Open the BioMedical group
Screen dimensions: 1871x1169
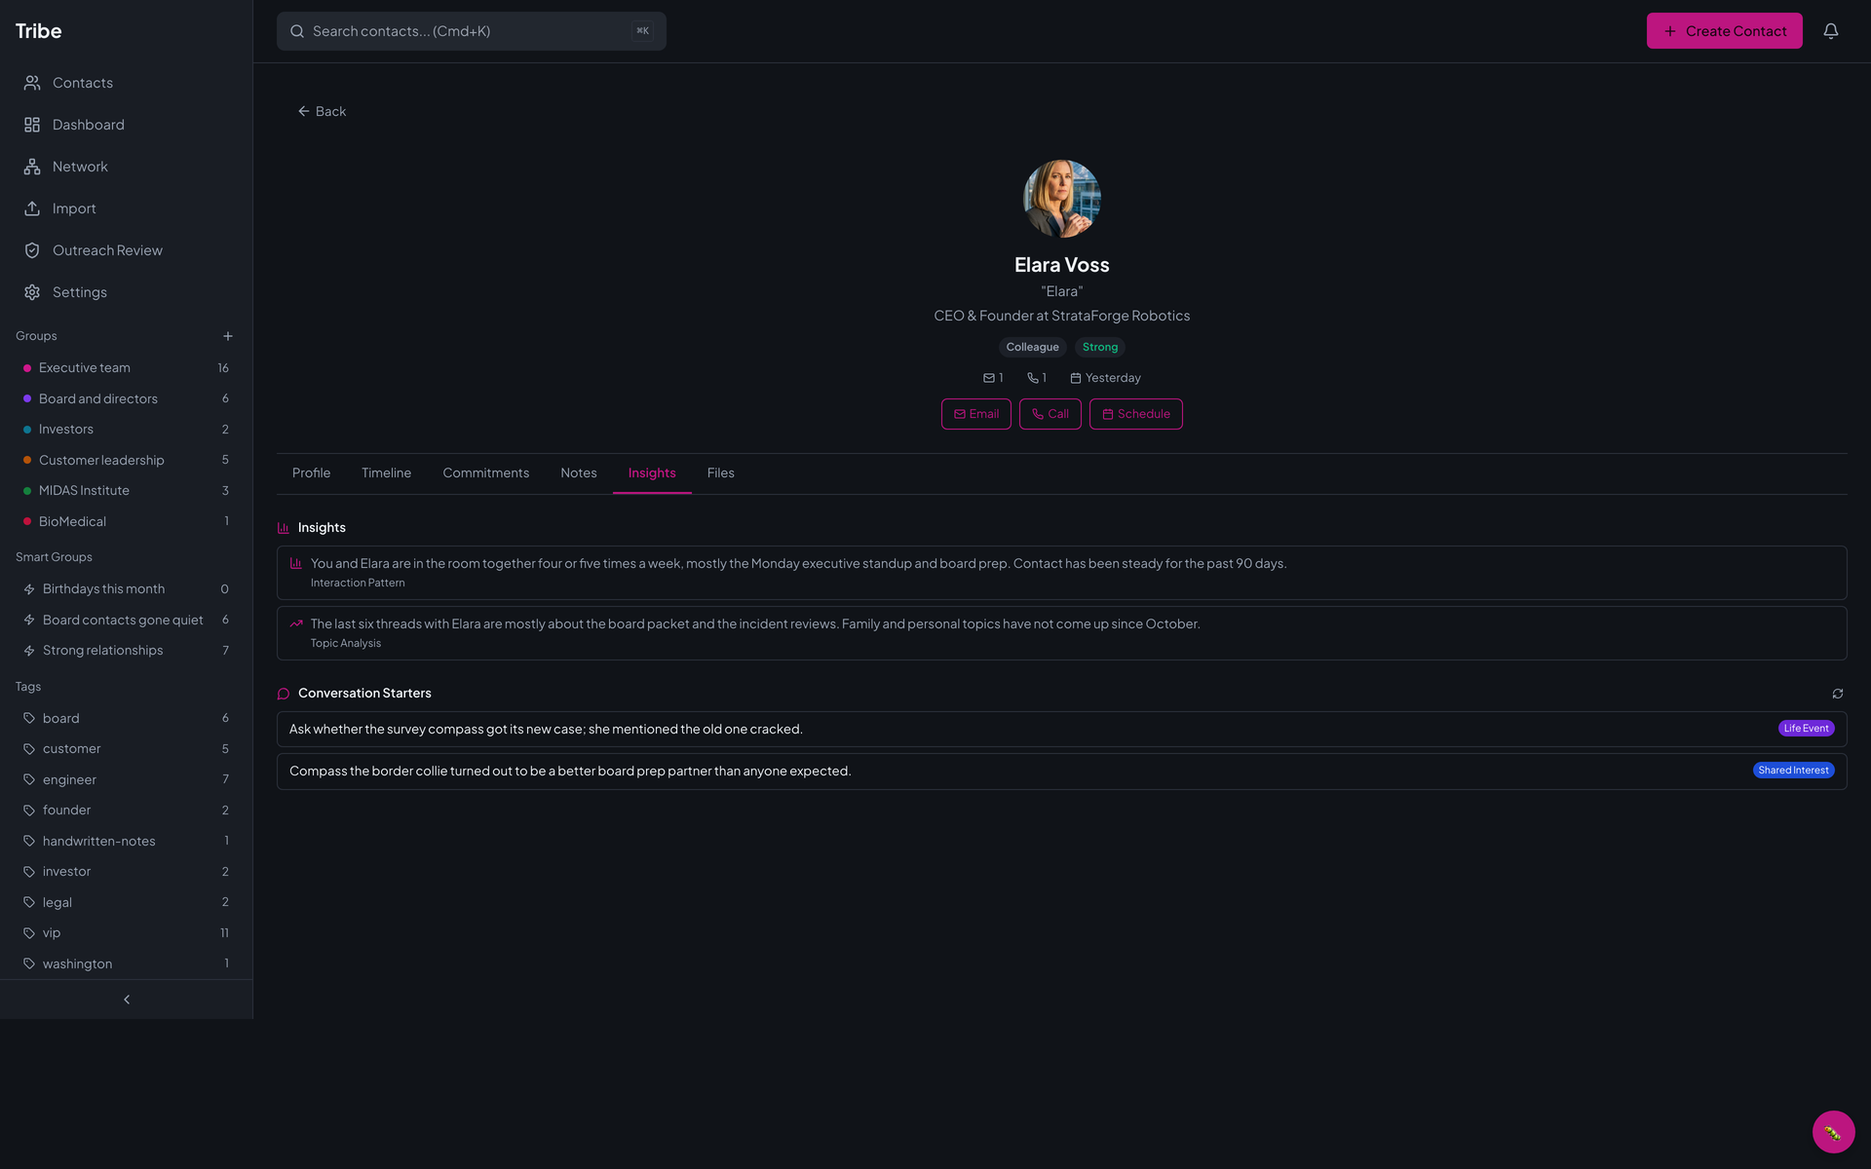click(x=127, y=521)
